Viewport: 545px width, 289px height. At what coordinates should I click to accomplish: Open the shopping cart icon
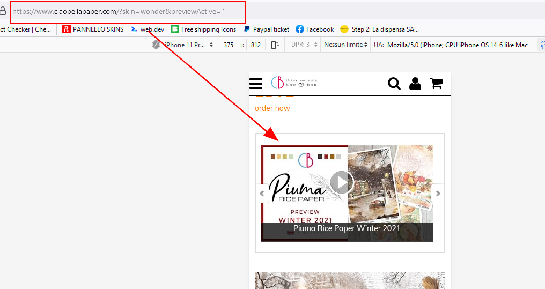[x=436, y=83]
